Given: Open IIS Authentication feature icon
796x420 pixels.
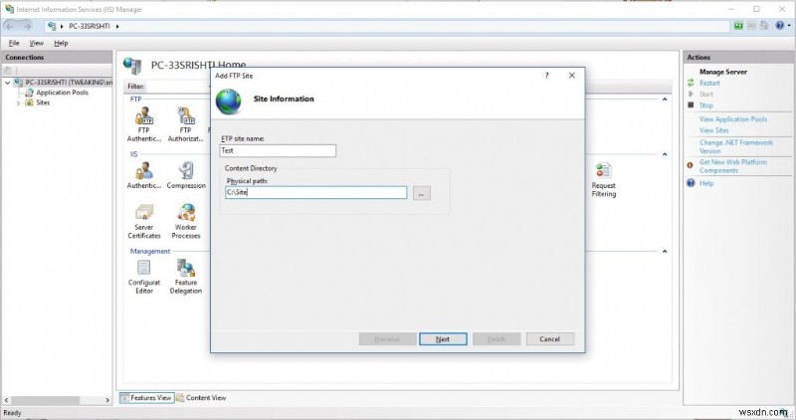Looking at the screenshot, I should coord(143,175).
